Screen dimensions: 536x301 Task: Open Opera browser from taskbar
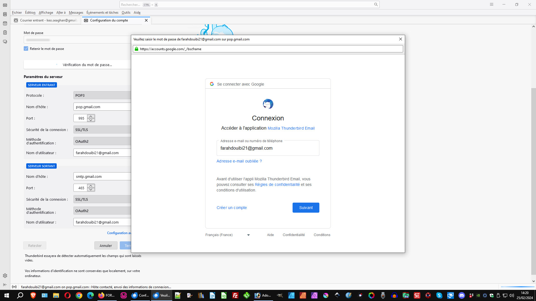click(x=68, y=295)
